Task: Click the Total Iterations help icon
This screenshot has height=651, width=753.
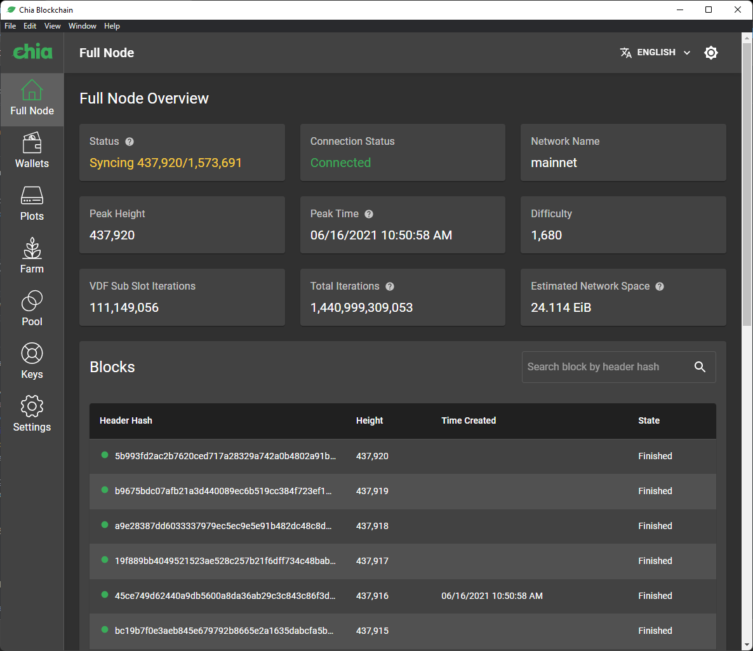Action: pyautogui.click(x=389, y=286)
